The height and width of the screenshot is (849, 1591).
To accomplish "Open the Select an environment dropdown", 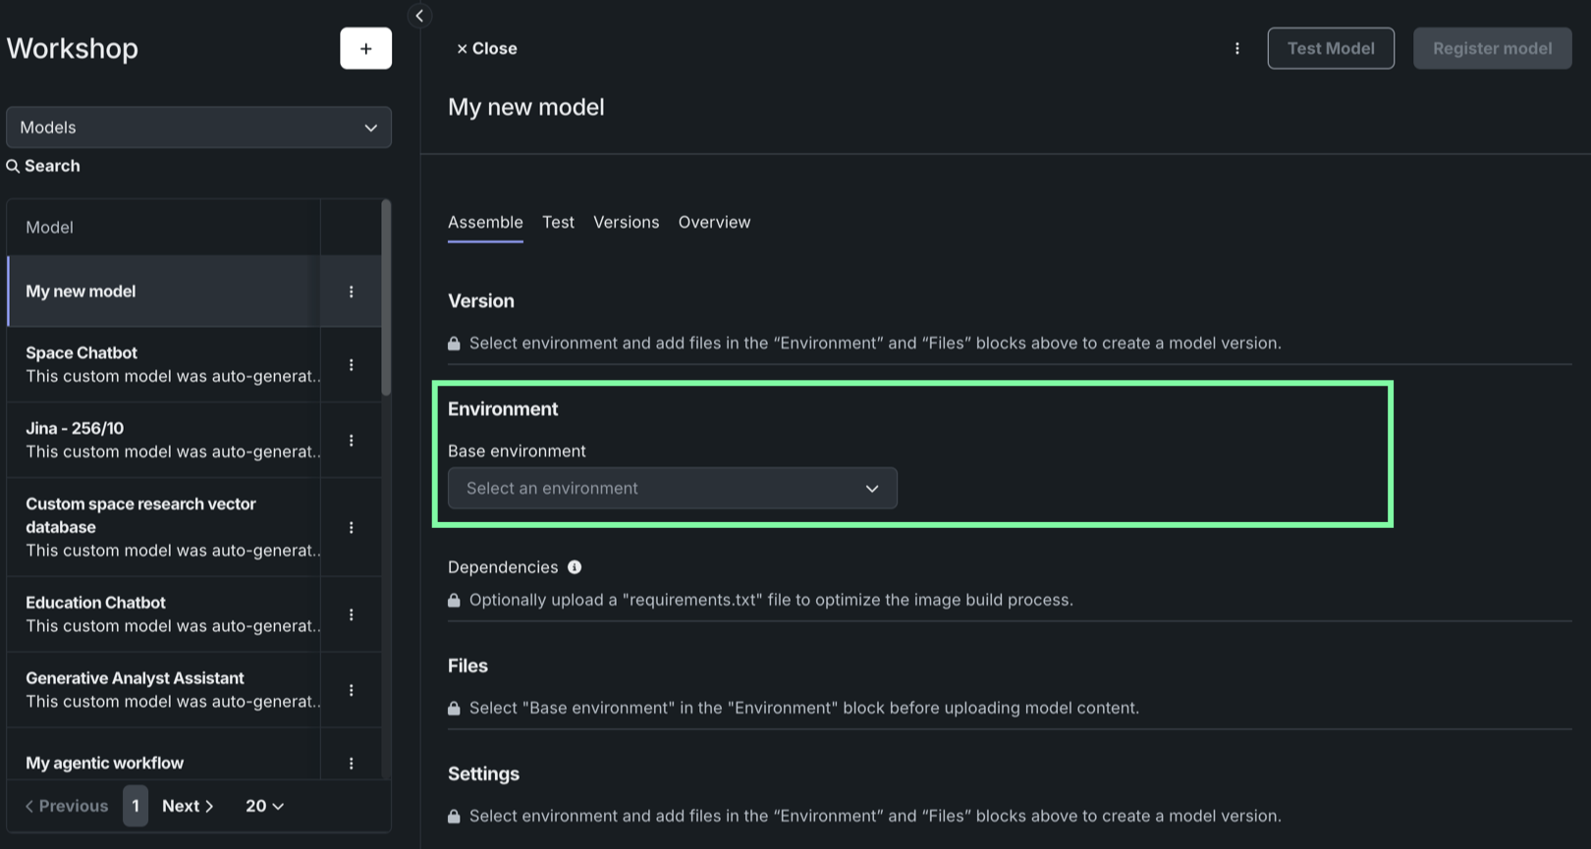I will [672, 488].
